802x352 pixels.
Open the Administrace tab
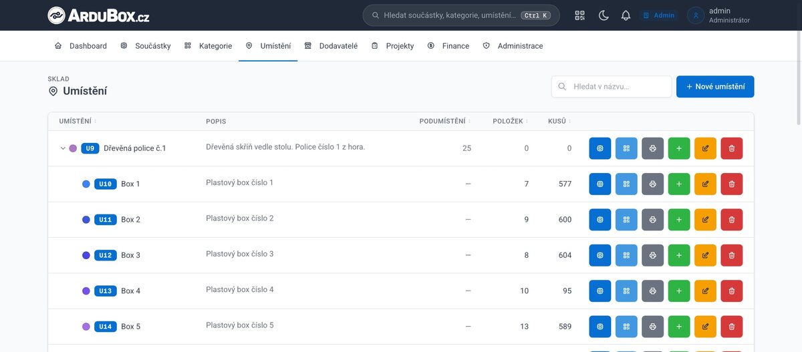click(513, 46)
